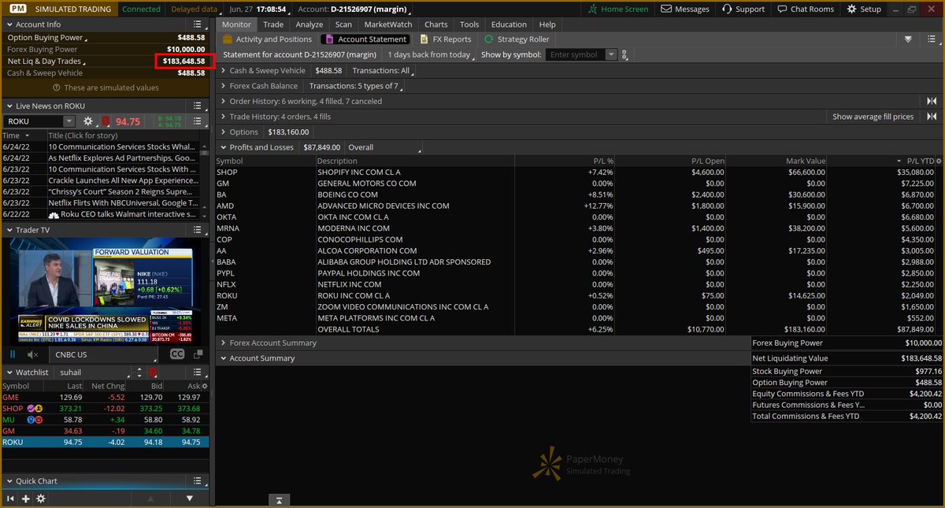Expand Forex Account Summary section
The image size is (945, 508).
[224, 343]
